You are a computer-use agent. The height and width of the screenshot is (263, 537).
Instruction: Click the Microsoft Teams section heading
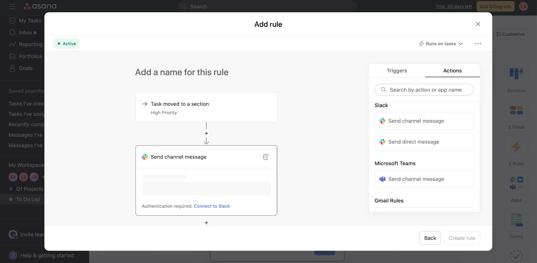(395, 163)
